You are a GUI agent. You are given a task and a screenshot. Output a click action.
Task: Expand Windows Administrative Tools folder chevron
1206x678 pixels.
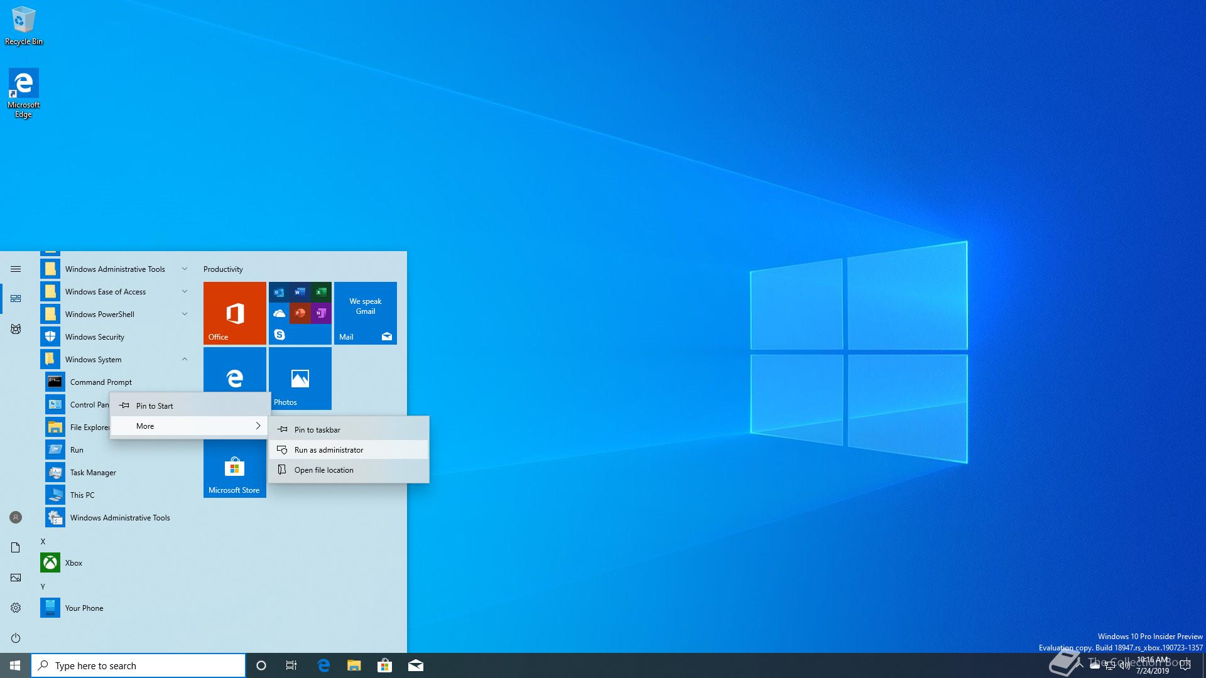click(x=185, y=269)
